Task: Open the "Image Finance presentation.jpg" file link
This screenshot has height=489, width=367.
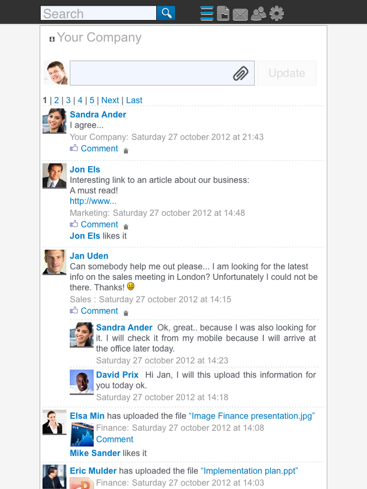Action: click(252, 416)
